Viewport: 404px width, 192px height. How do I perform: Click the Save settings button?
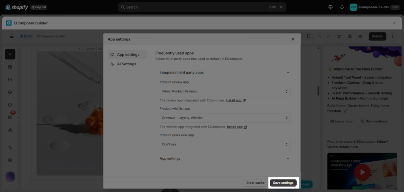pos(283,183)
